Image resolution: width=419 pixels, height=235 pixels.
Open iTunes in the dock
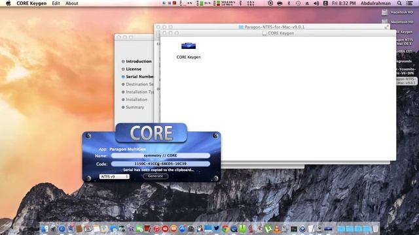[x=157, y=228]
